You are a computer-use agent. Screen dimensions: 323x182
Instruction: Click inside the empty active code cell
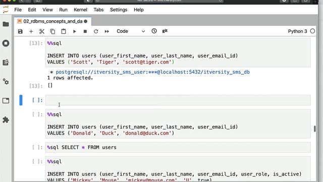pyautogui.click(x=178, y=100)
